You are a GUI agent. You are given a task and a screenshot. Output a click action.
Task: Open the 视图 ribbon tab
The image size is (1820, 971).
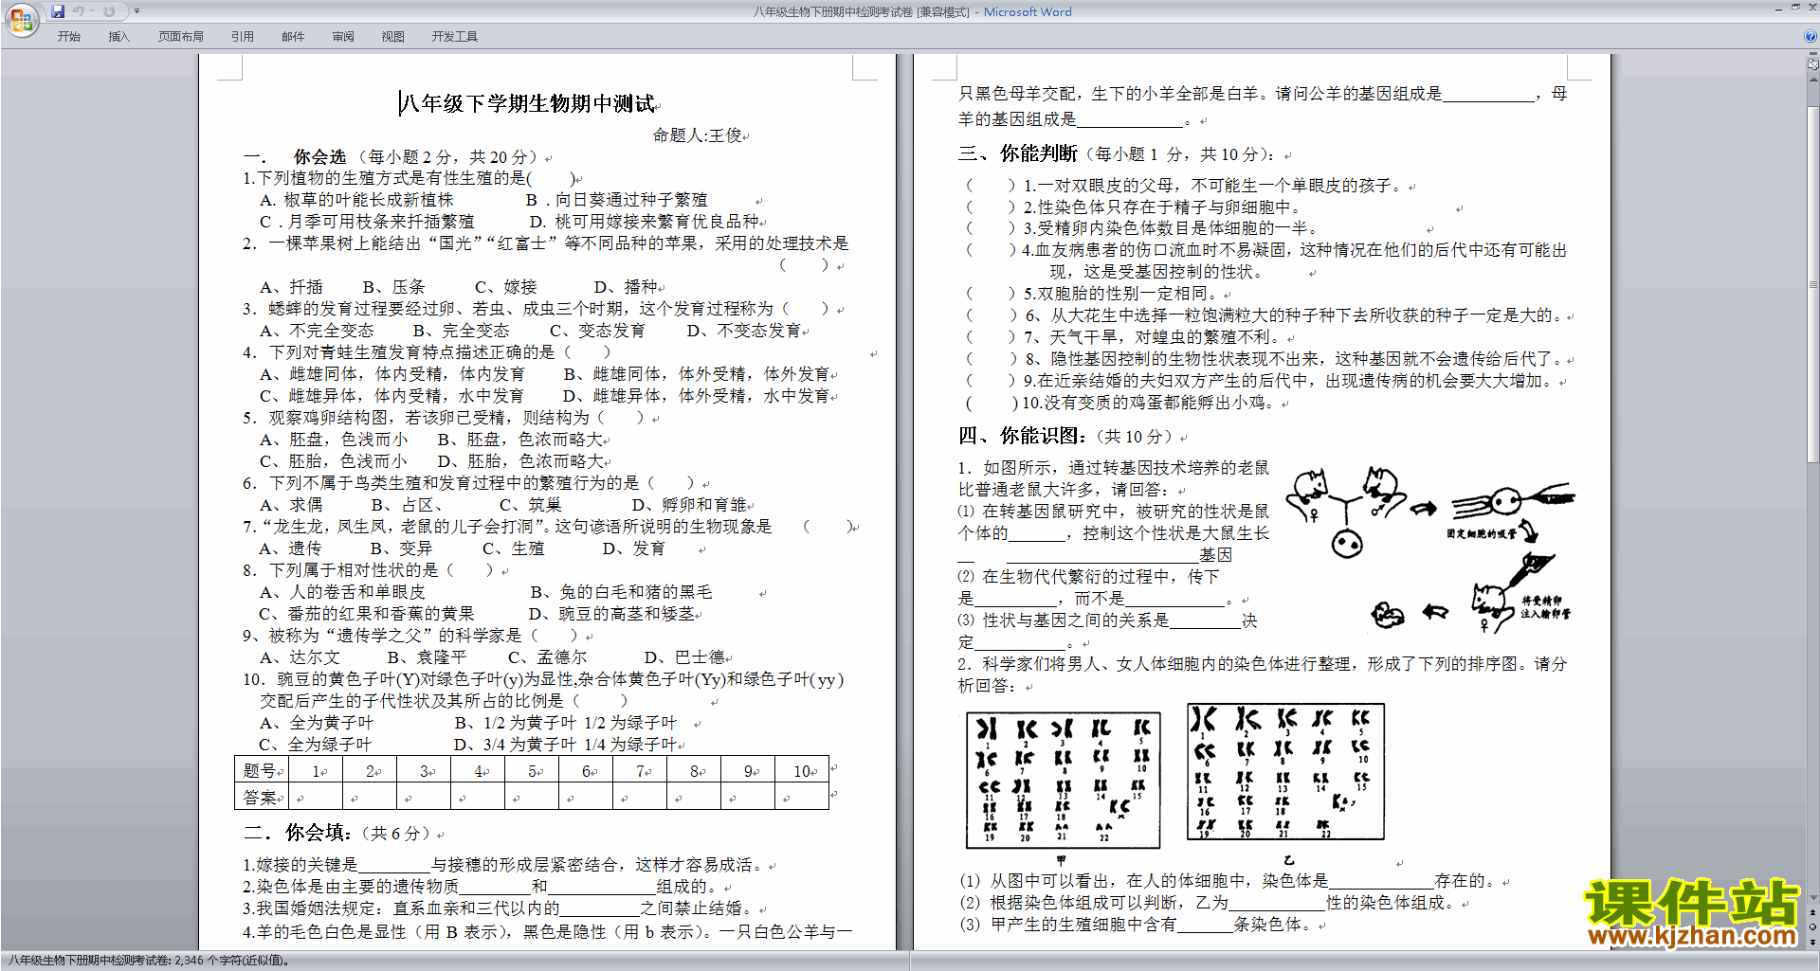coord(393,37)
